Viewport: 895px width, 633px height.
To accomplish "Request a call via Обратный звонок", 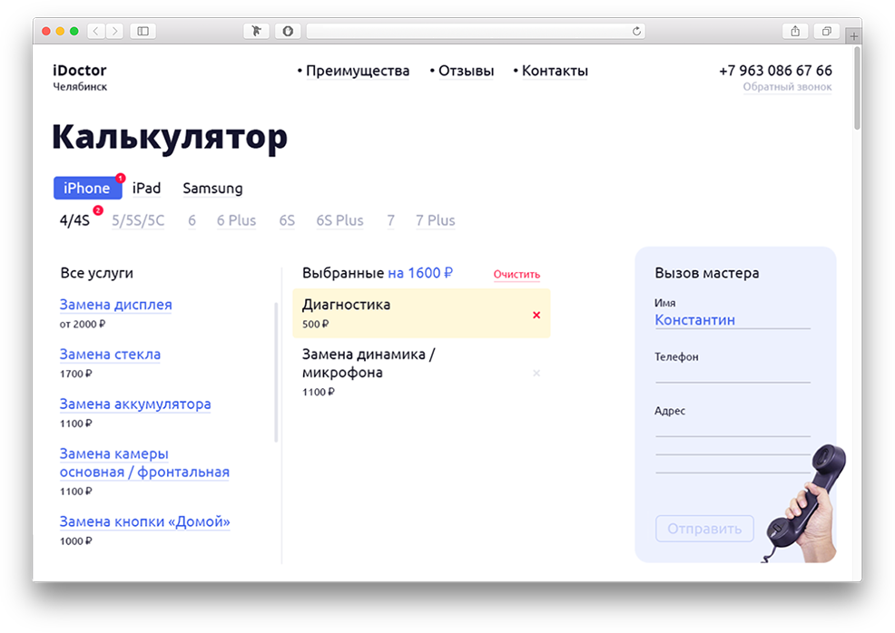I will pyautogui.click(x=787, y=87).
